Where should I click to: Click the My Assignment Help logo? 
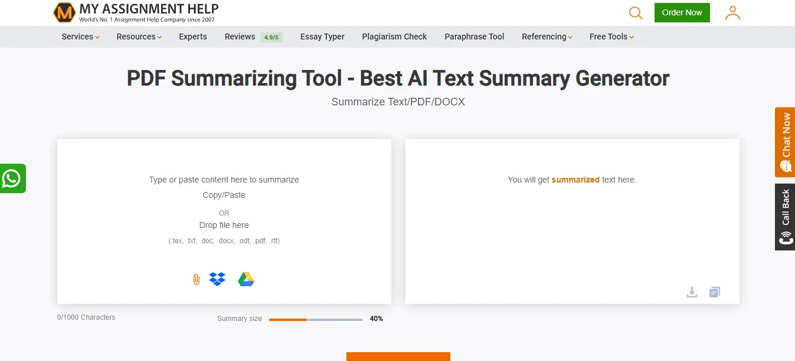coord(136,12)
